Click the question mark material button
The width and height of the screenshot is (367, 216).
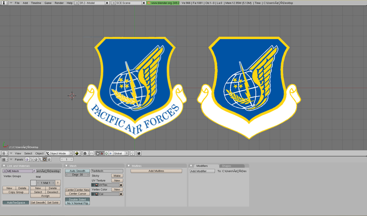pyautogui.click(x=58, y=183)
